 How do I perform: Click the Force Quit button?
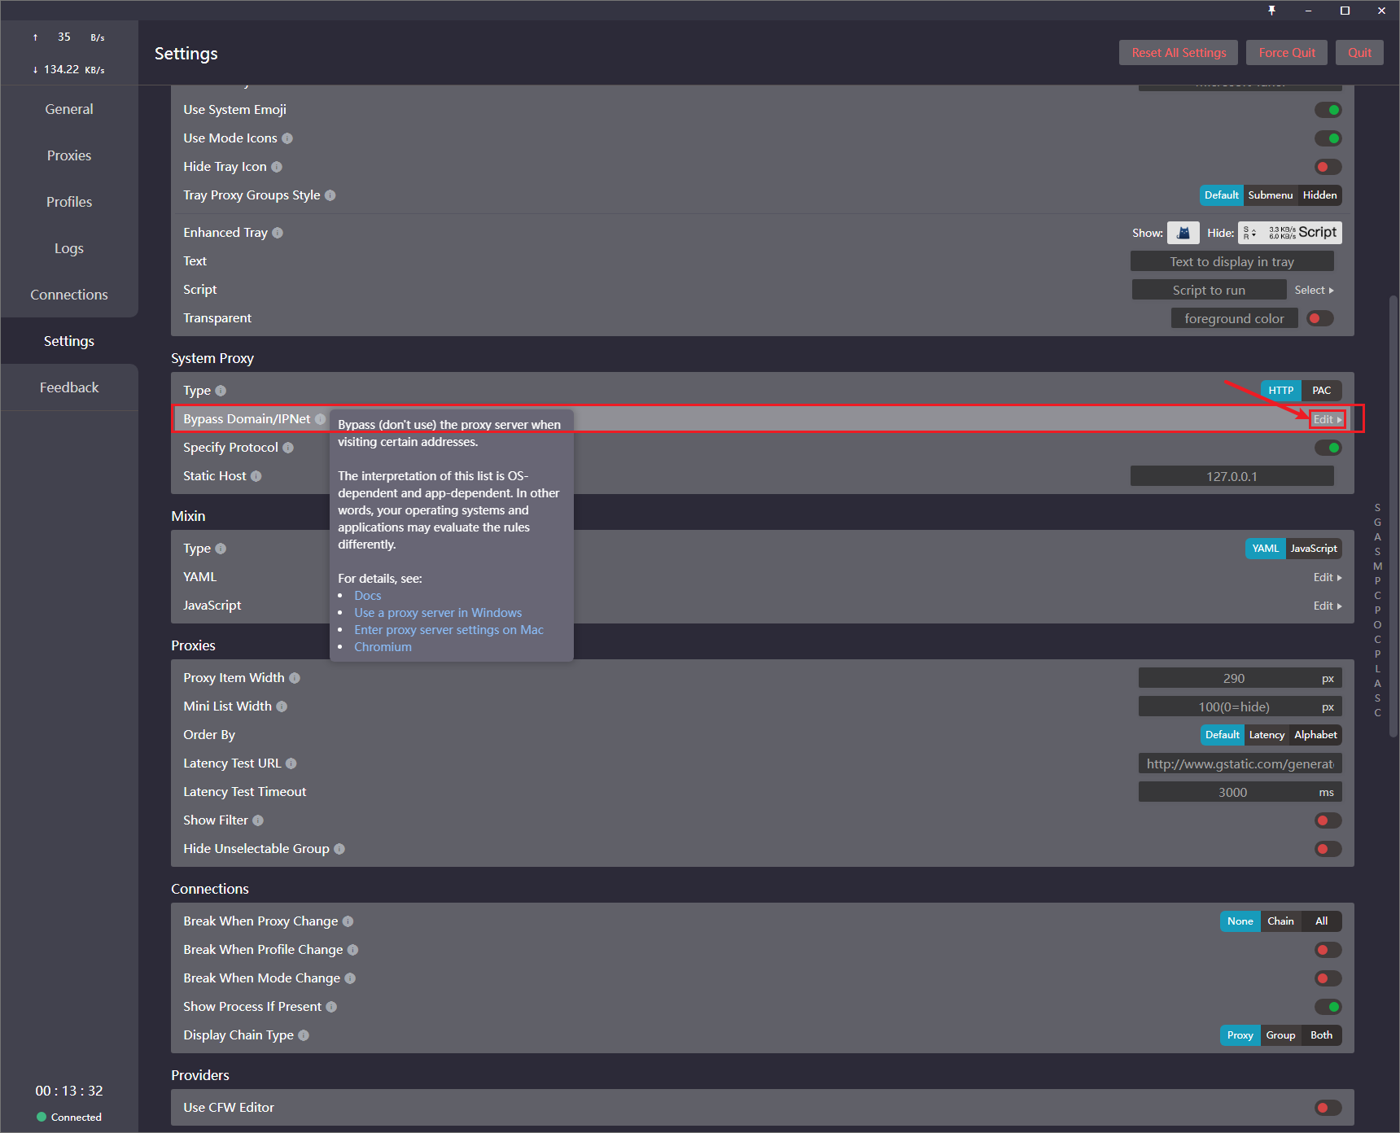pyautogui.click(x=1287, y=53)
